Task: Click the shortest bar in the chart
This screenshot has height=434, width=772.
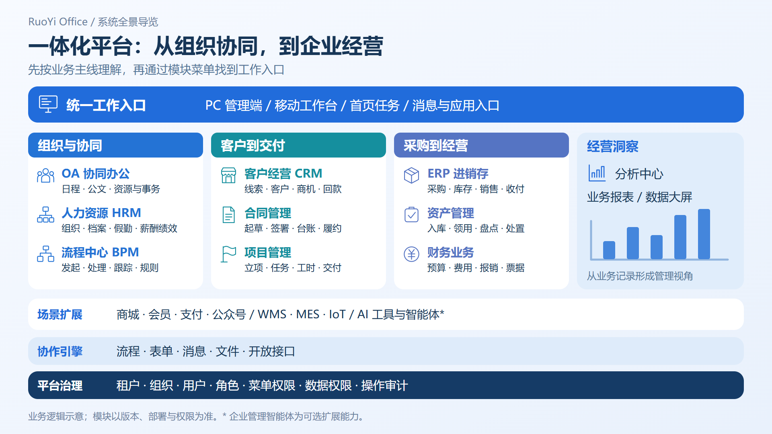Action: 609,250
